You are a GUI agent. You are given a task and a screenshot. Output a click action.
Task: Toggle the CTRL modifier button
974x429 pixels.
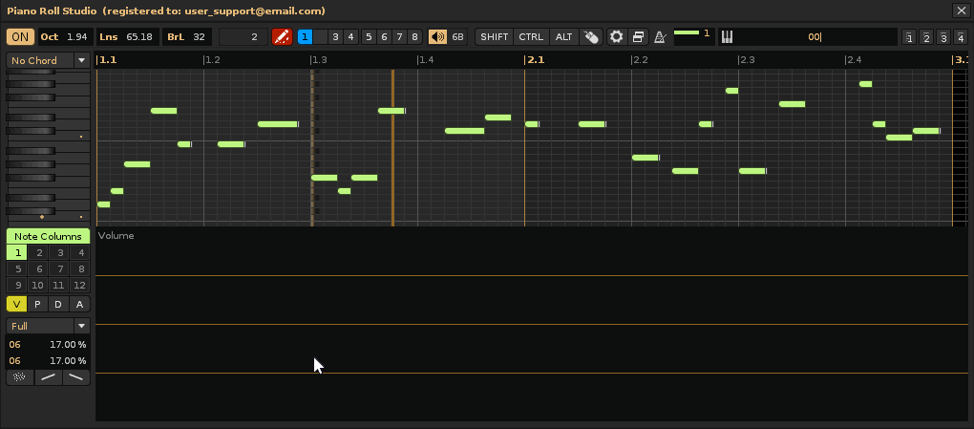tap(531, 37)
